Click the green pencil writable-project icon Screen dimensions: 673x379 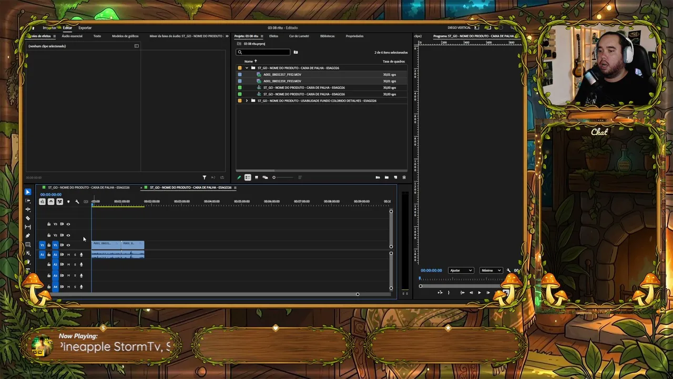(239, 177)
